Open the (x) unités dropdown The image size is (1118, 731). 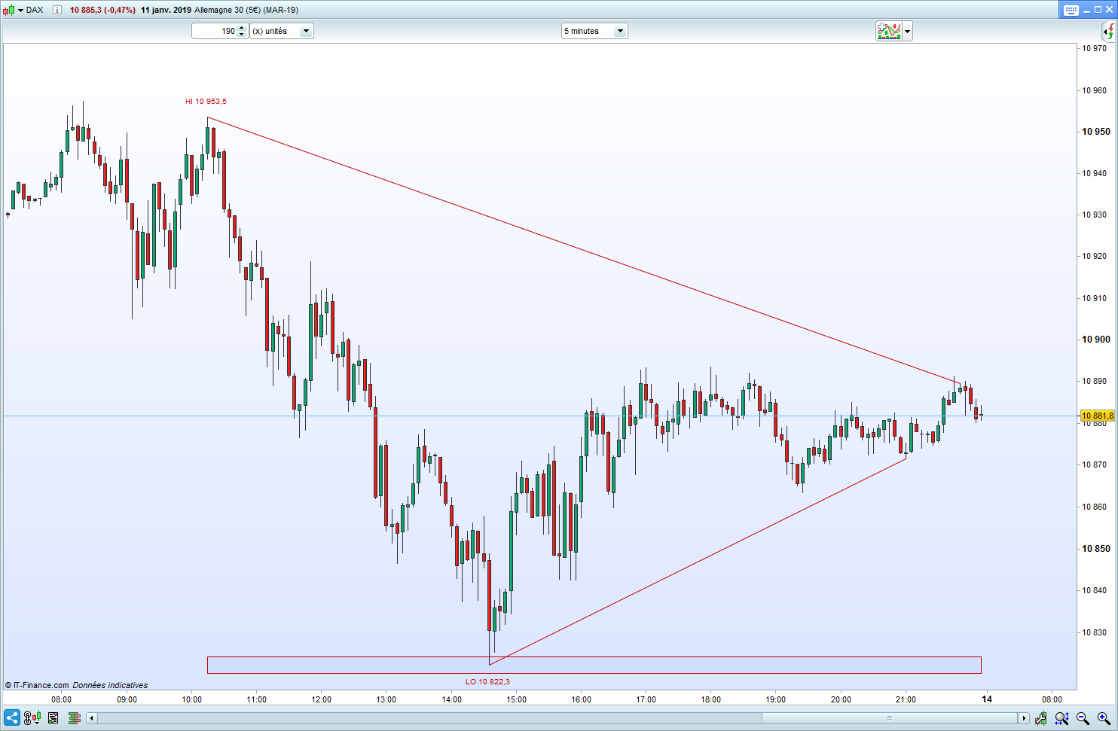(306, 31)
